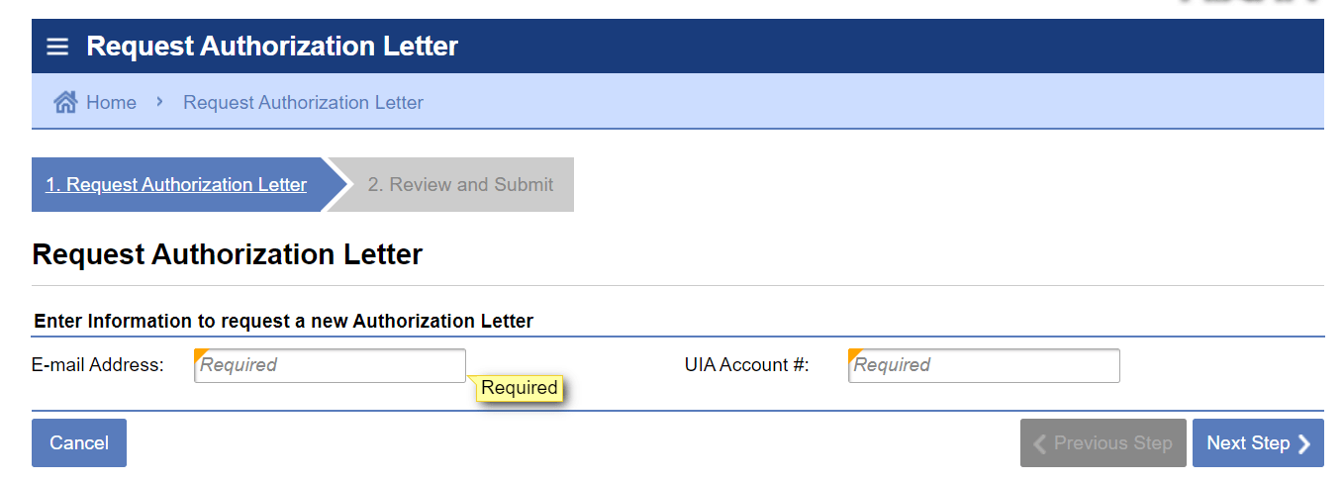
Task: Click the yellow Required tooltip
Action: 520,388
